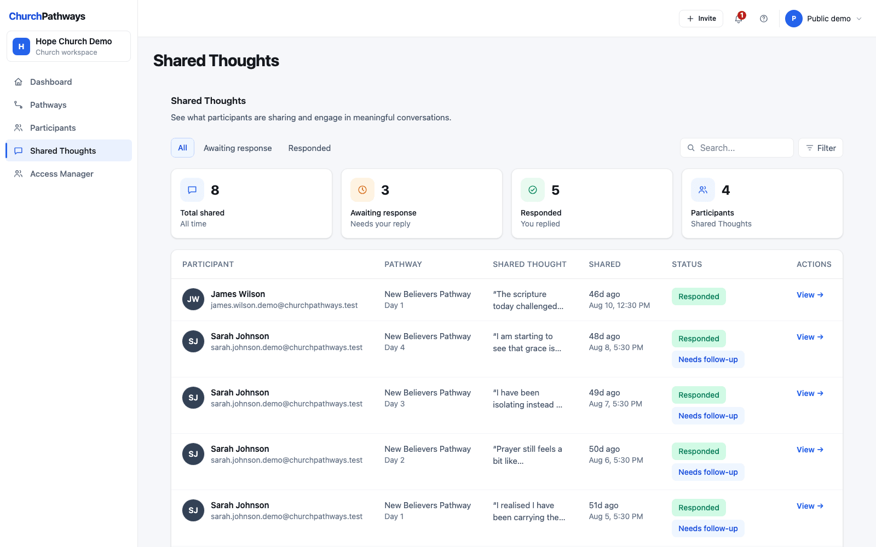
Task: View James Wilson's shared thought
Action: point(810,295)
